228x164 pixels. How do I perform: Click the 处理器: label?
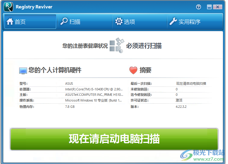coord(25,89)
